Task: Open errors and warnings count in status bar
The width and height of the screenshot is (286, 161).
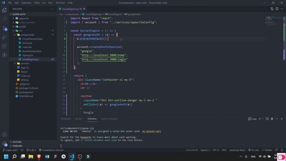Action: pyautogui.click(x=31, y=150)
